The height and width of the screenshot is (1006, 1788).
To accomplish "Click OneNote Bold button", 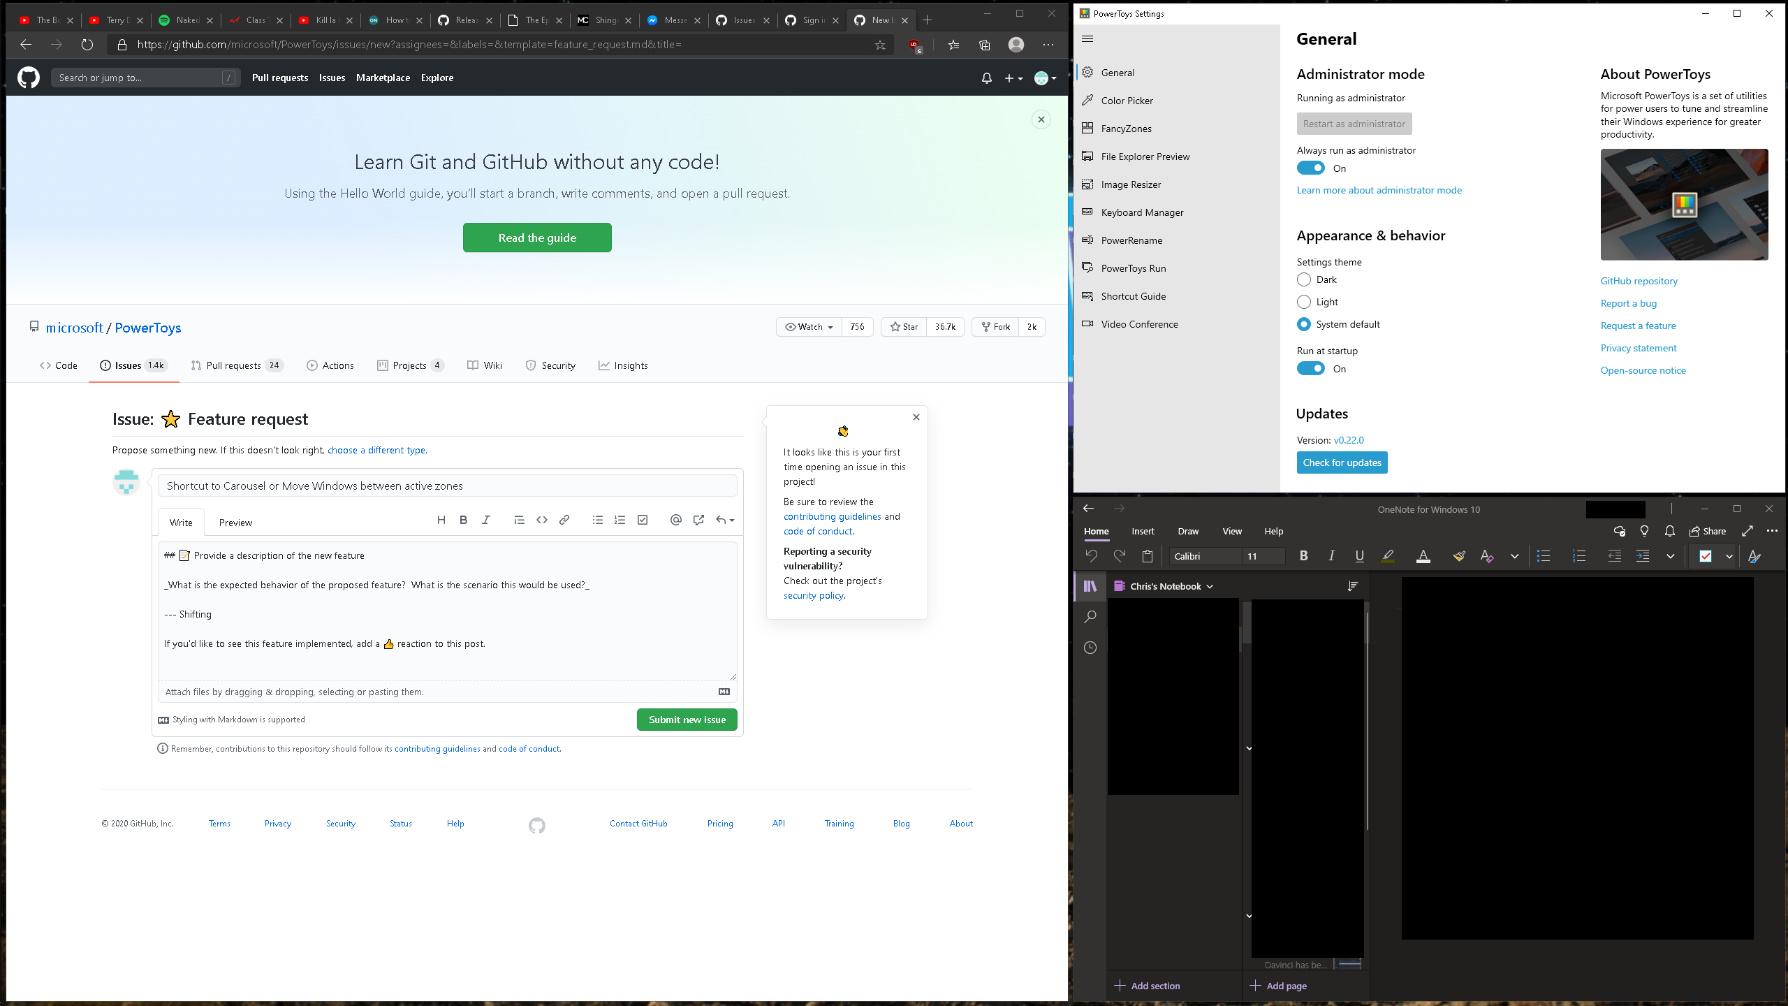I will click(x=1303, y=556).
